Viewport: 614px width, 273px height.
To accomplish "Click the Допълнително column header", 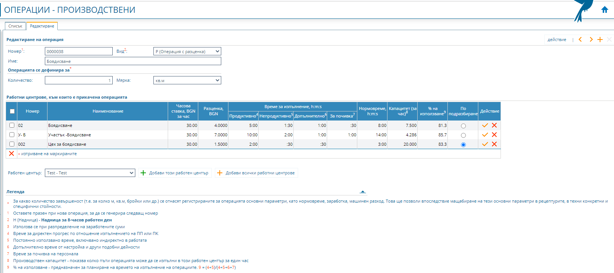I will point(311,116).
